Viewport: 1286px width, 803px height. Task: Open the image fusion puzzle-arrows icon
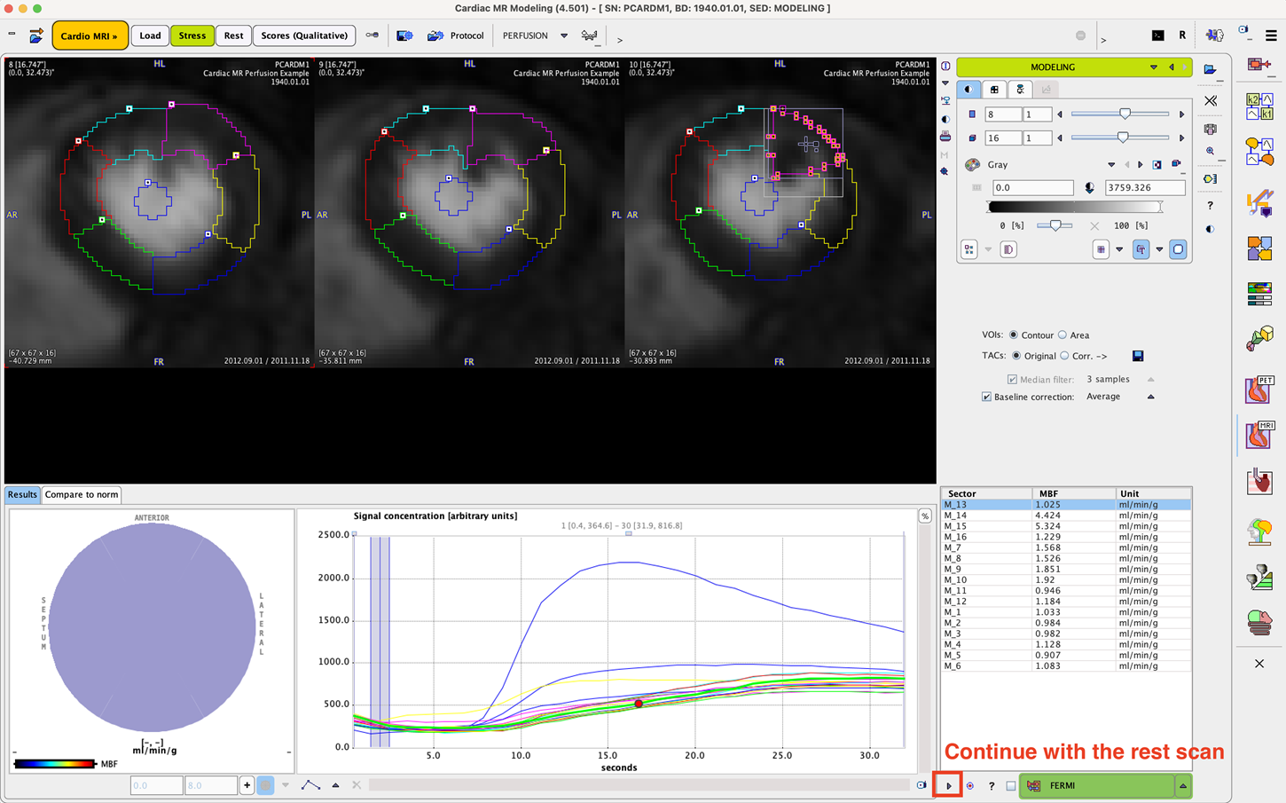1259,248
